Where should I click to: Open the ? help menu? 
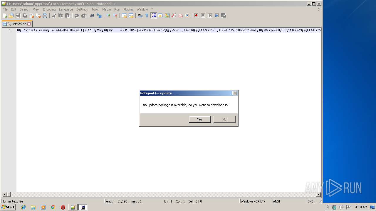[152, 9]
